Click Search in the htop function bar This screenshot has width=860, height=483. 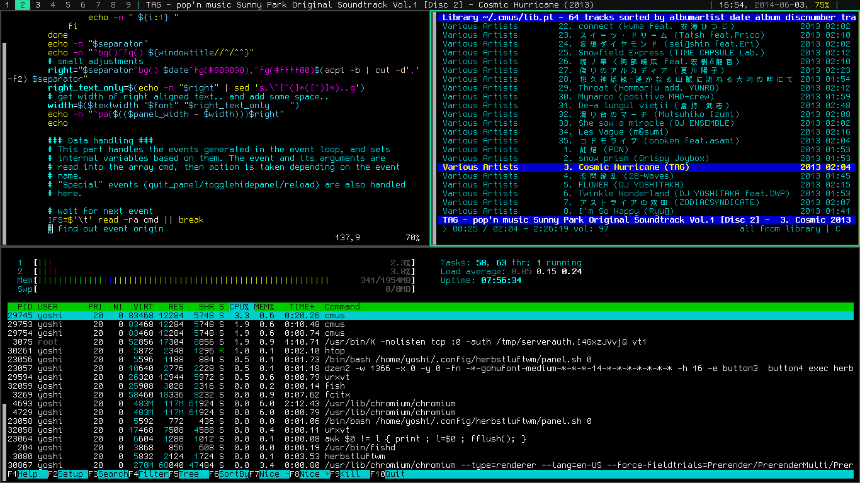(x=112, y=474)
